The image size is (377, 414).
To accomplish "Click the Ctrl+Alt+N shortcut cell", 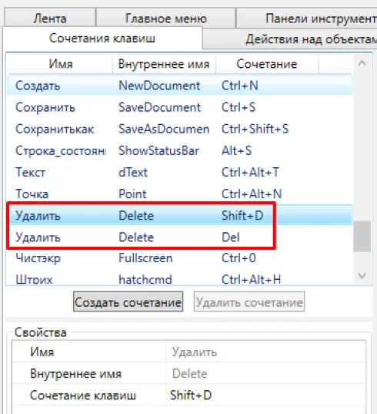I will point(252,194).
